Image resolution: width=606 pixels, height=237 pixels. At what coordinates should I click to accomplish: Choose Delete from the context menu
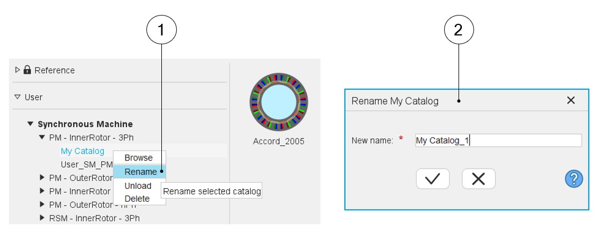coord(137,198)
